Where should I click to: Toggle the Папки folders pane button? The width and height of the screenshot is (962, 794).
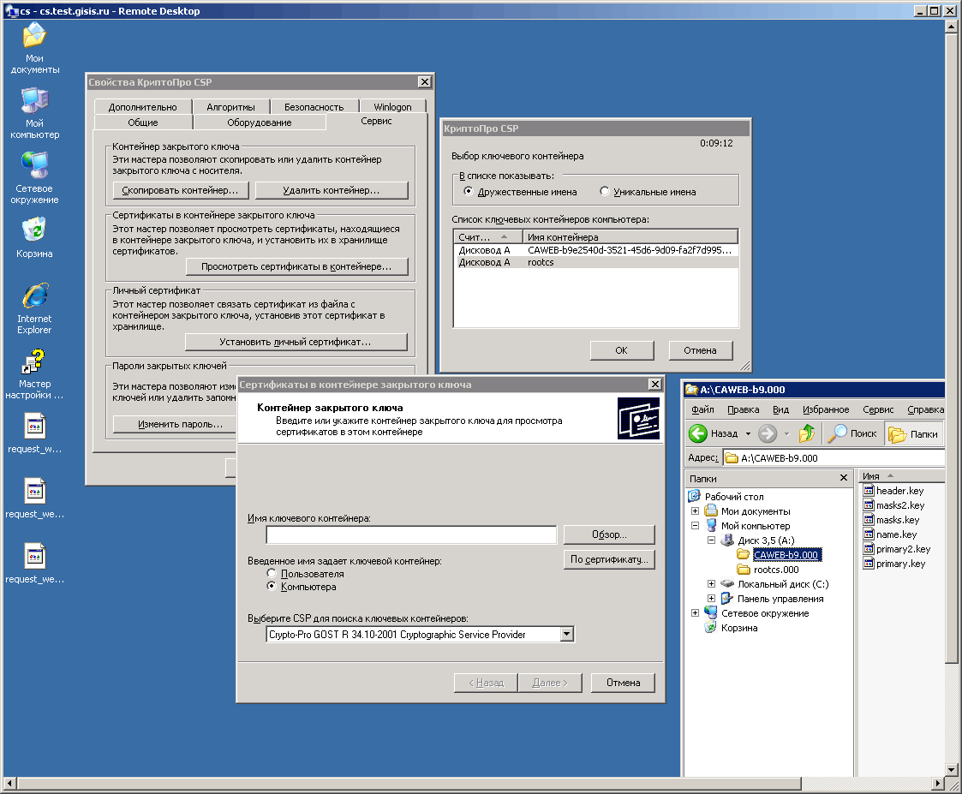click(913, 433)
